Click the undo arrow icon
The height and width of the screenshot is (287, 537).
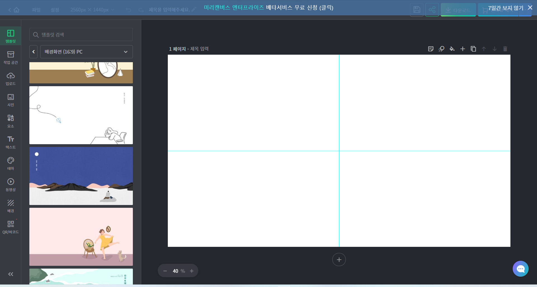129,10
